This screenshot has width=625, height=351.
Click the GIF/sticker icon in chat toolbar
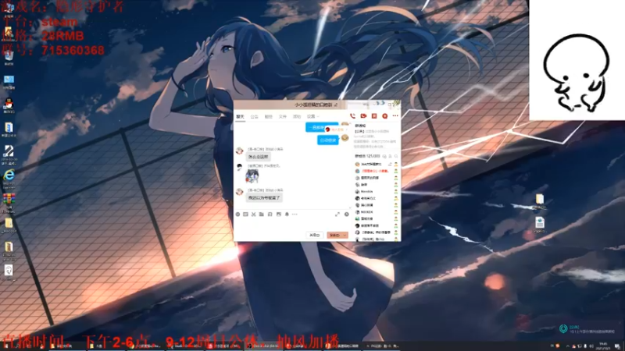tap(245, 214)
